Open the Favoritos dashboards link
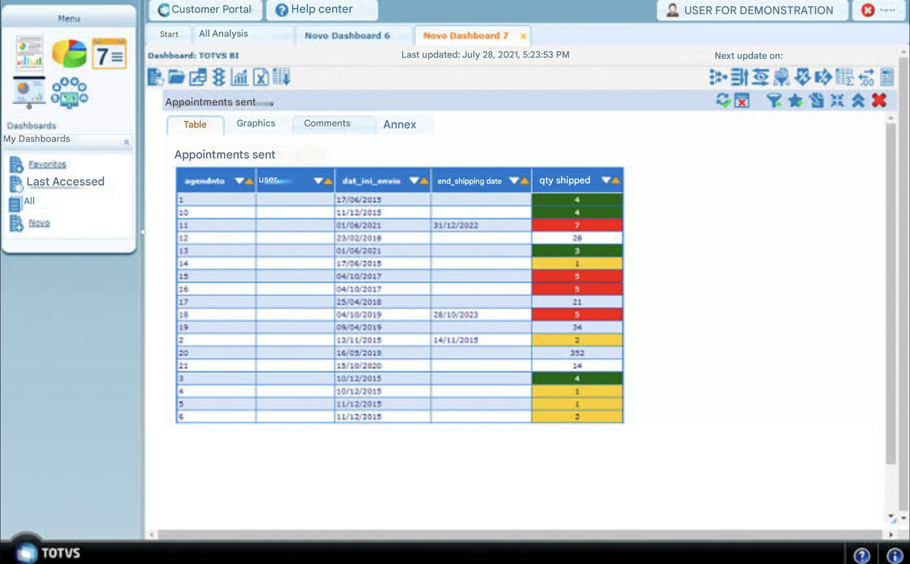 [x=47, y=164]
